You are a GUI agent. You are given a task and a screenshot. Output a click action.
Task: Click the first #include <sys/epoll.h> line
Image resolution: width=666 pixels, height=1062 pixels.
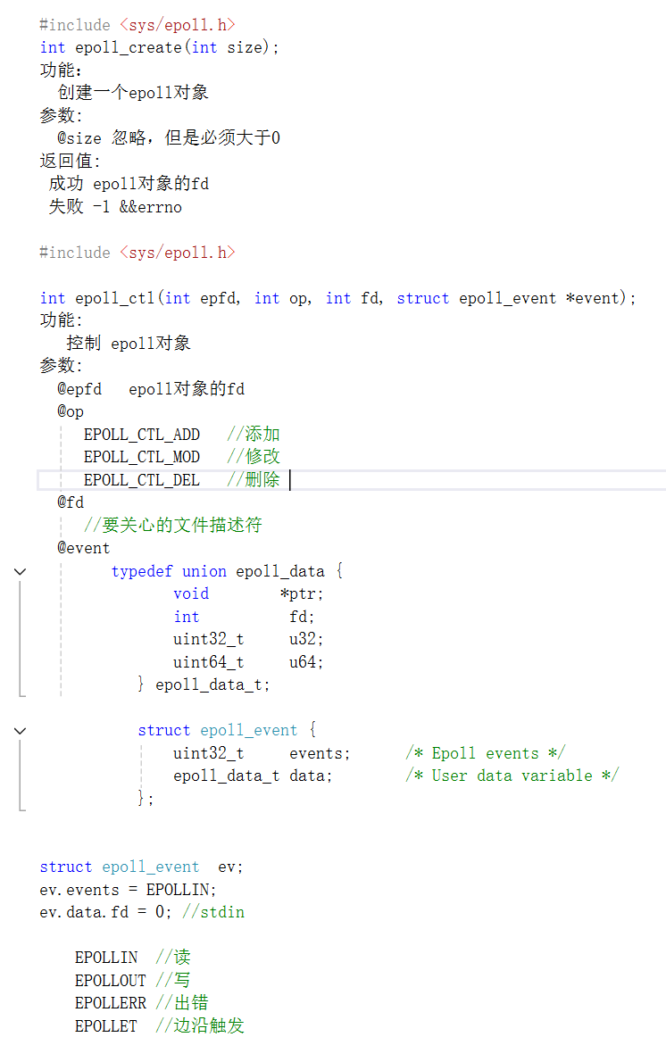point(137,25)
